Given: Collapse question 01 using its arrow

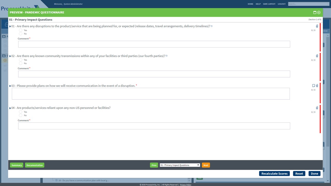Looking at the screenshot, I should coord(10,26).
